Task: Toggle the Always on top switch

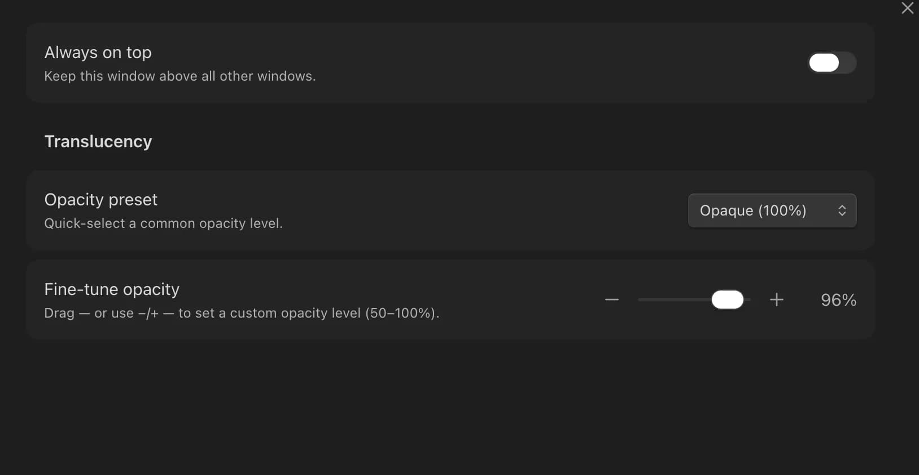Action: pos(832,63)
